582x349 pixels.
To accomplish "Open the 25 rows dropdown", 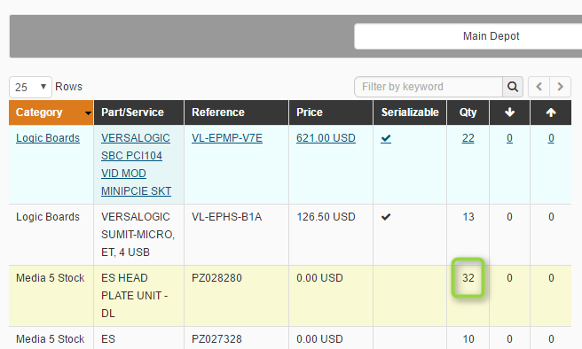I will pyautogui.click(x=30, y=87).
